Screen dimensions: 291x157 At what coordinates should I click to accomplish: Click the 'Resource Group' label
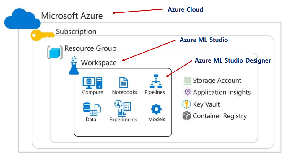[90, 48]
